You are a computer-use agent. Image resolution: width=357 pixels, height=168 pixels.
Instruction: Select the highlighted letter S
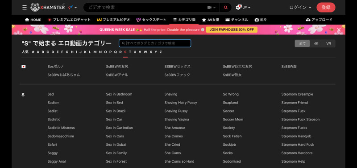coord(125,52)
